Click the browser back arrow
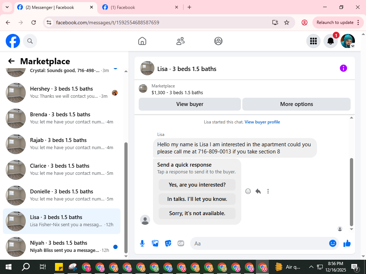This screenshot has height=274, width=366. click(x=8, y=22)
